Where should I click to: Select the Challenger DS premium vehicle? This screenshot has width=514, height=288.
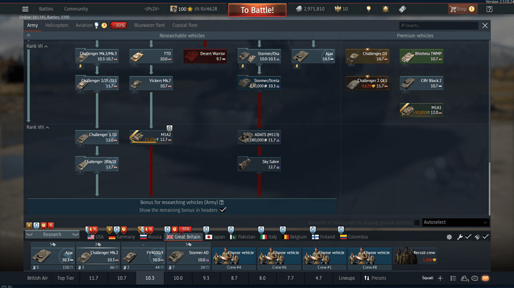coord(367,56)
